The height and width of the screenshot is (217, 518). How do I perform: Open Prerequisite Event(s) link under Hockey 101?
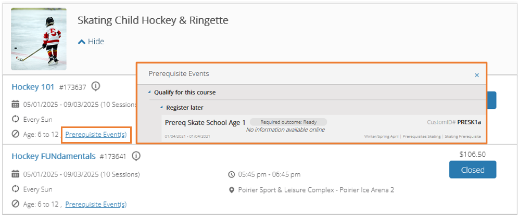(x=96, y=135)
